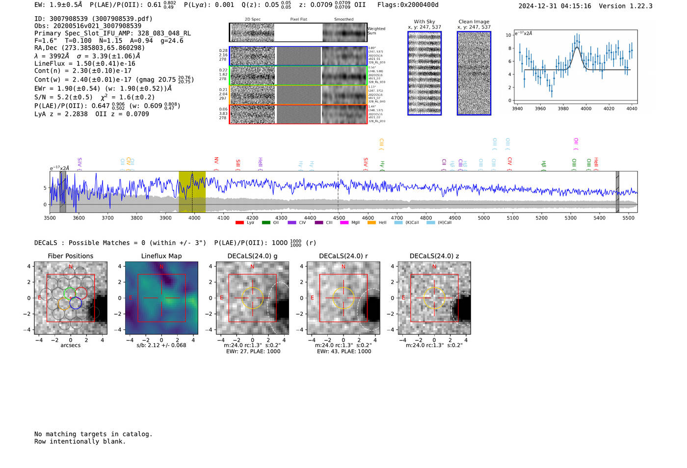Click the hatched gray band near 5460
This screenshot has width=687, height=468.
[x=617, y=192]
